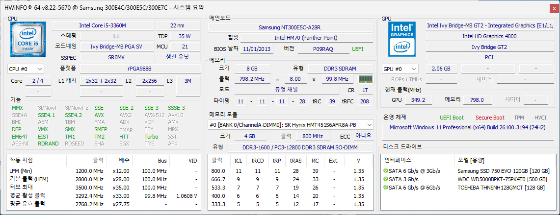Click the GPU memory clock 798.0 field
This screenshot has height=215, width=560.
coord(478,100)
